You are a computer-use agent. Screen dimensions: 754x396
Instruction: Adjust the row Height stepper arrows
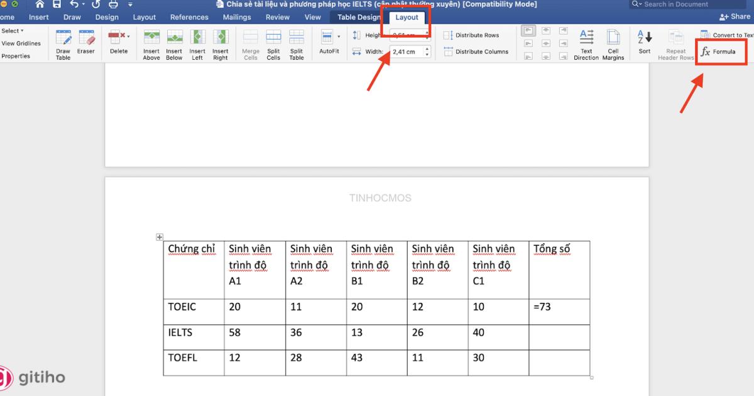coord(427,35)
